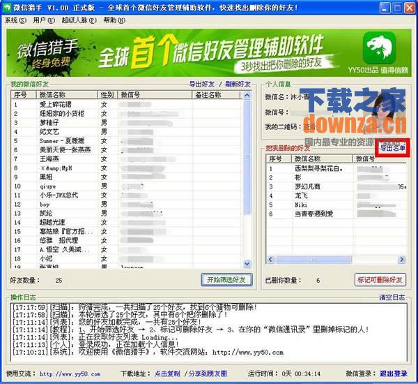Click the 微信名称 column header in friends list

(67, 94)
